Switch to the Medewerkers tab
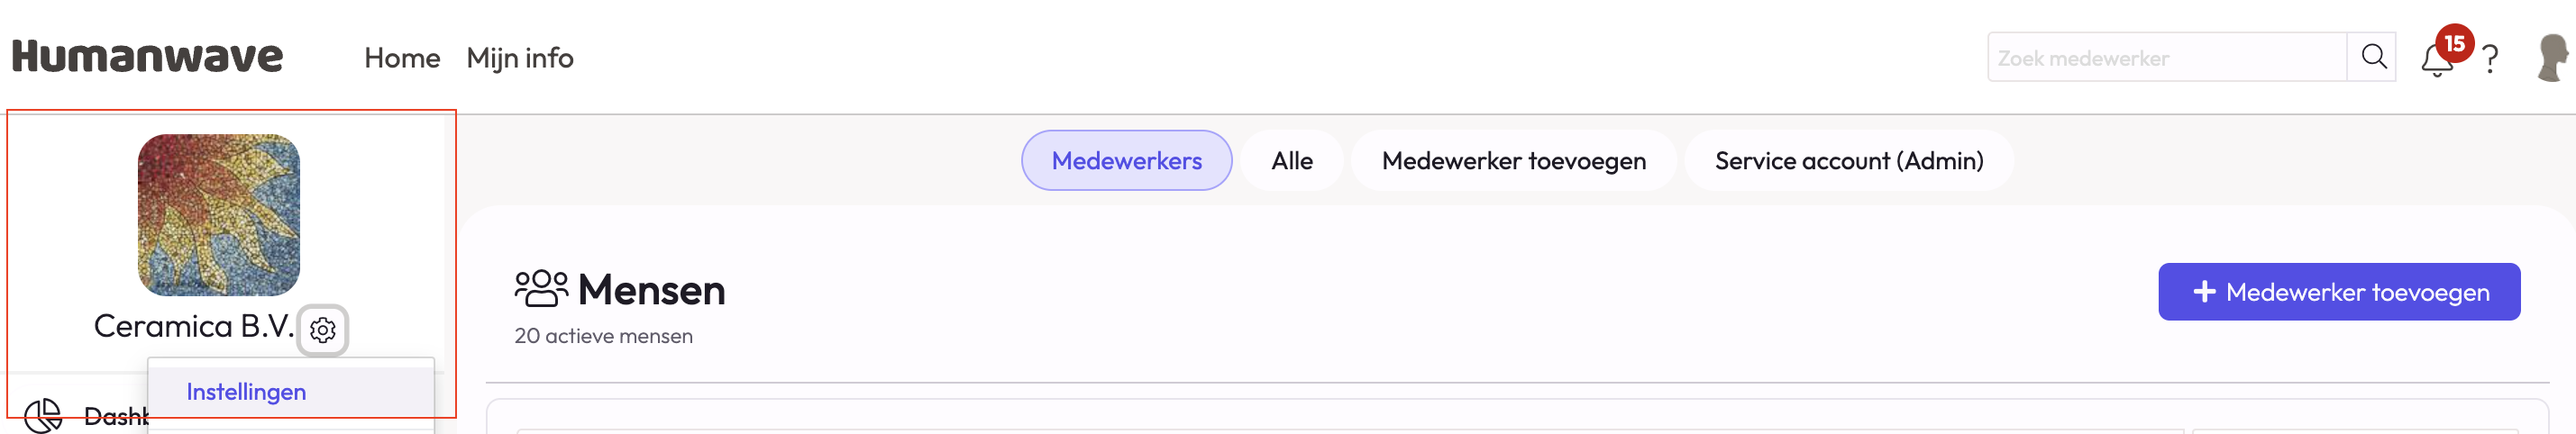The height and width of the screenshot is (434, 2576). 1126,160
